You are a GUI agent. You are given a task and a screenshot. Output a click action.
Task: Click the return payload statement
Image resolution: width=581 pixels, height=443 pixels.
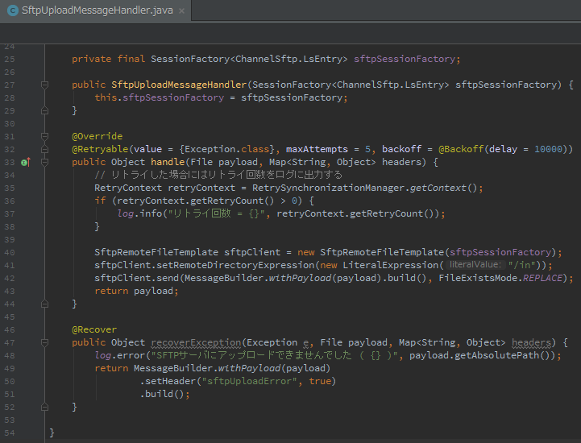coord(136,291)
